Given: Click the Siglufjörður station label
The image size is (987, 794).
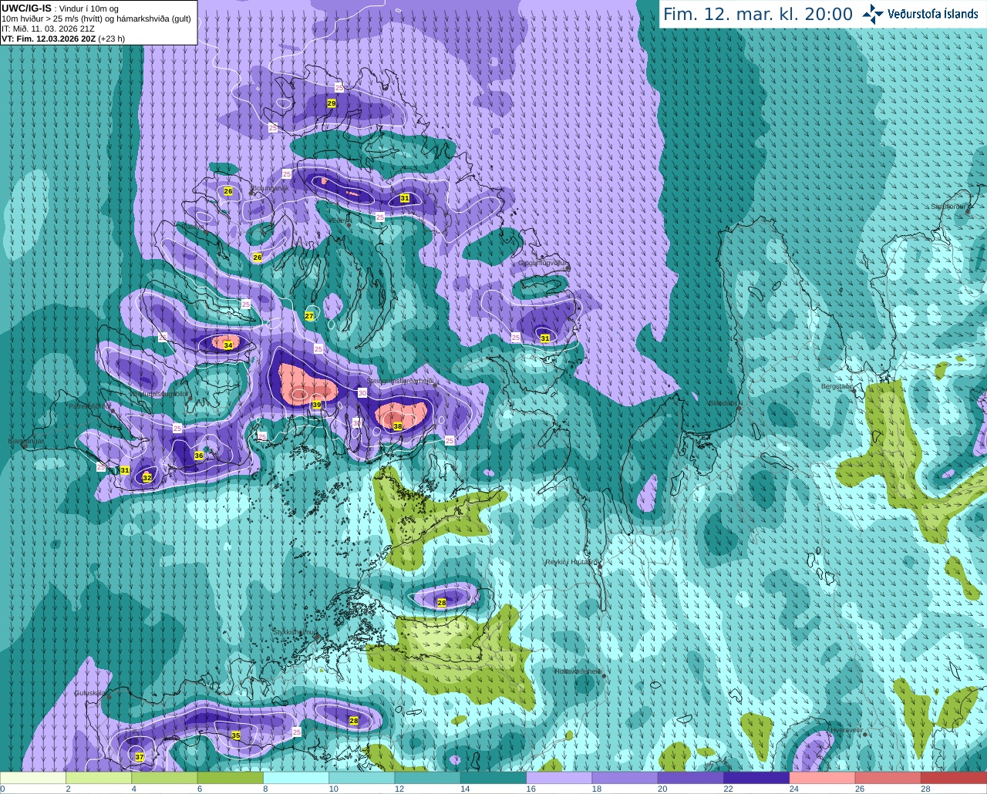Looking at the screenshot, I should coord(948,207).
